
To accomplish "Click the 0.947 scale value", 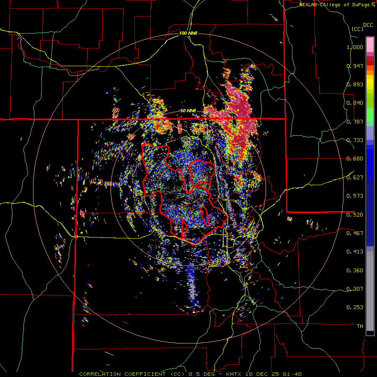I will pyautogui.click(x=355, y=66).
